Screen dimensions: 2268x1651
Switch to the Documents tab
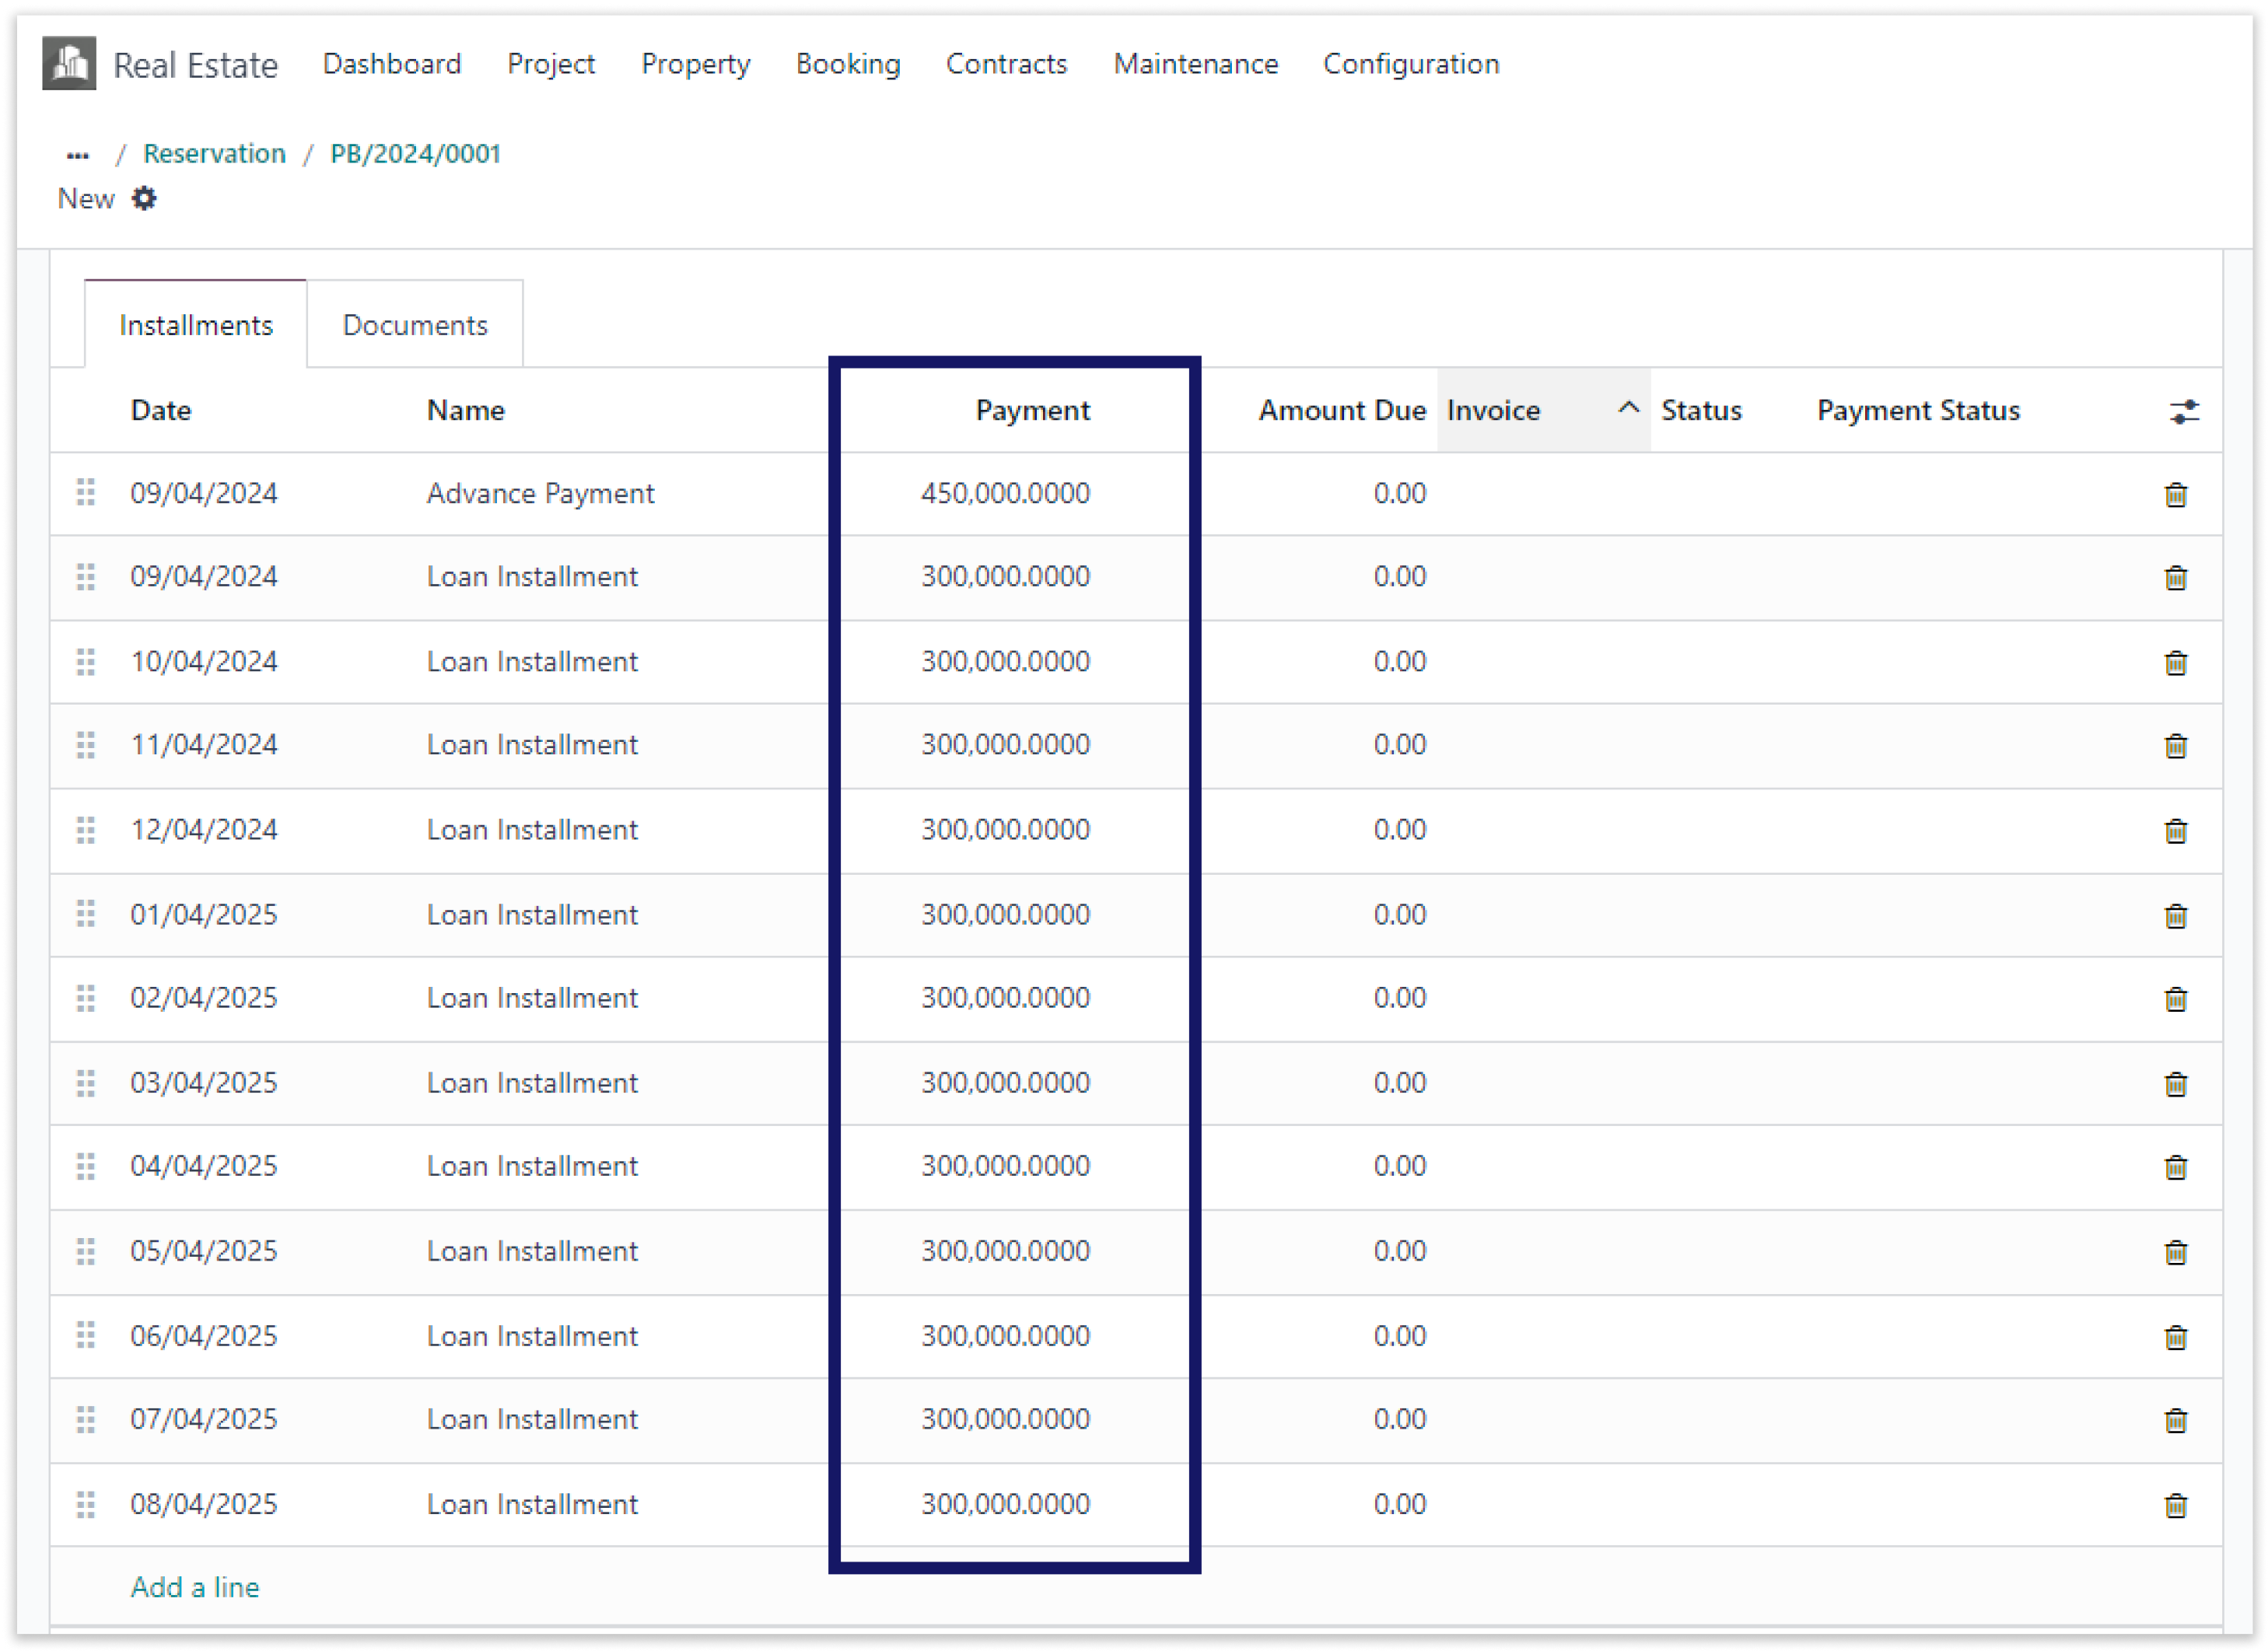[x=414, y=324]
